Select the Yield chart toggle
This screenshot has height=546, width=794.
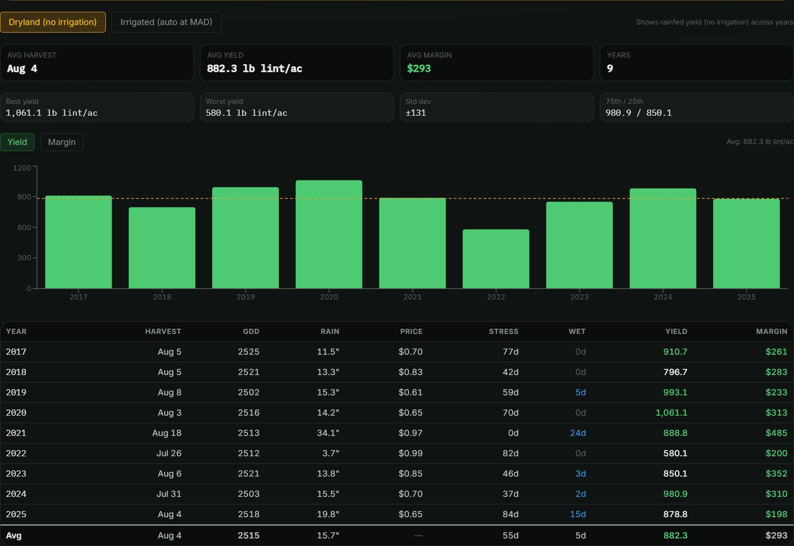tap(17, 142)
